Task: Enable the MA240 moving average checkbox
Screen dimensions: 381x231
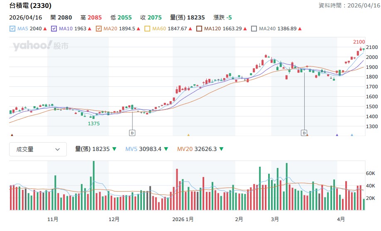Action: click(x=254, y=29)
